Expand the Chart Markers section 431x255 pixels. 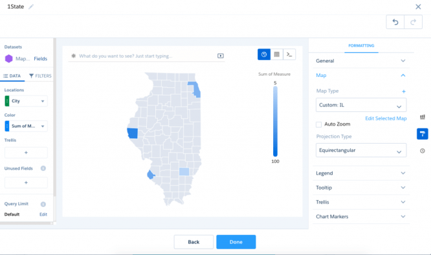tap(361, 217)
